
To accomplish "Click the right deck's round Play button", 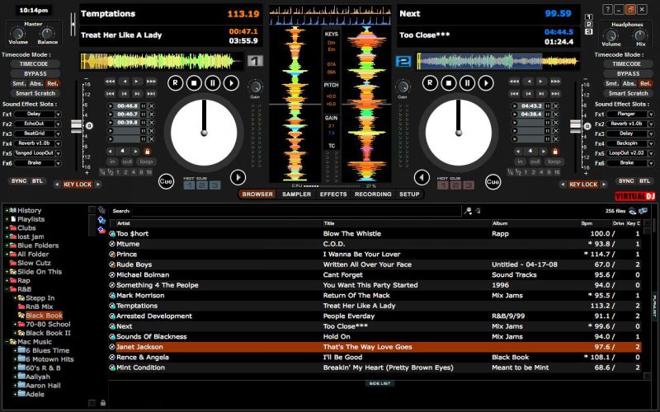I will [486, 83].
